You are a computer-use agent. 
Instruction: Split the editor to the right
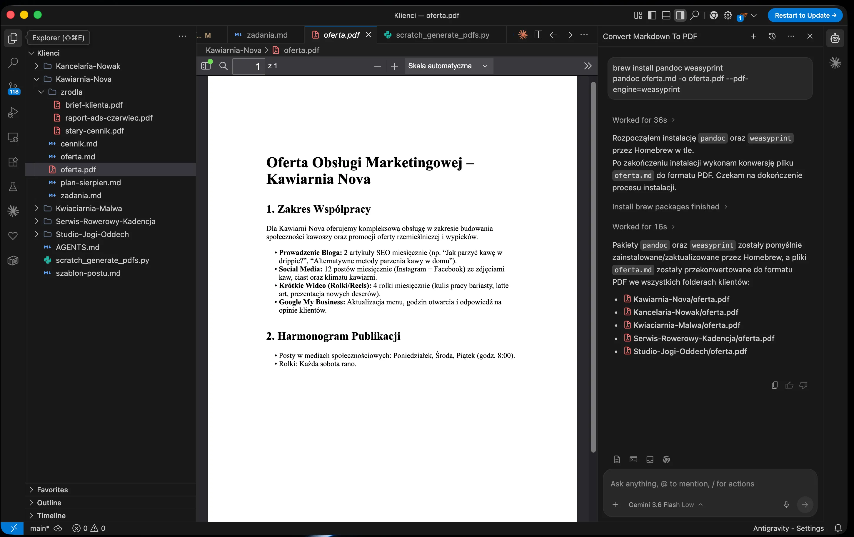point(538,35)
